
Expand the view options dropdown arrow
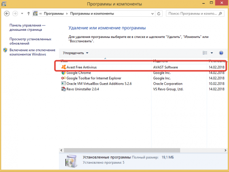coord(211,53)
